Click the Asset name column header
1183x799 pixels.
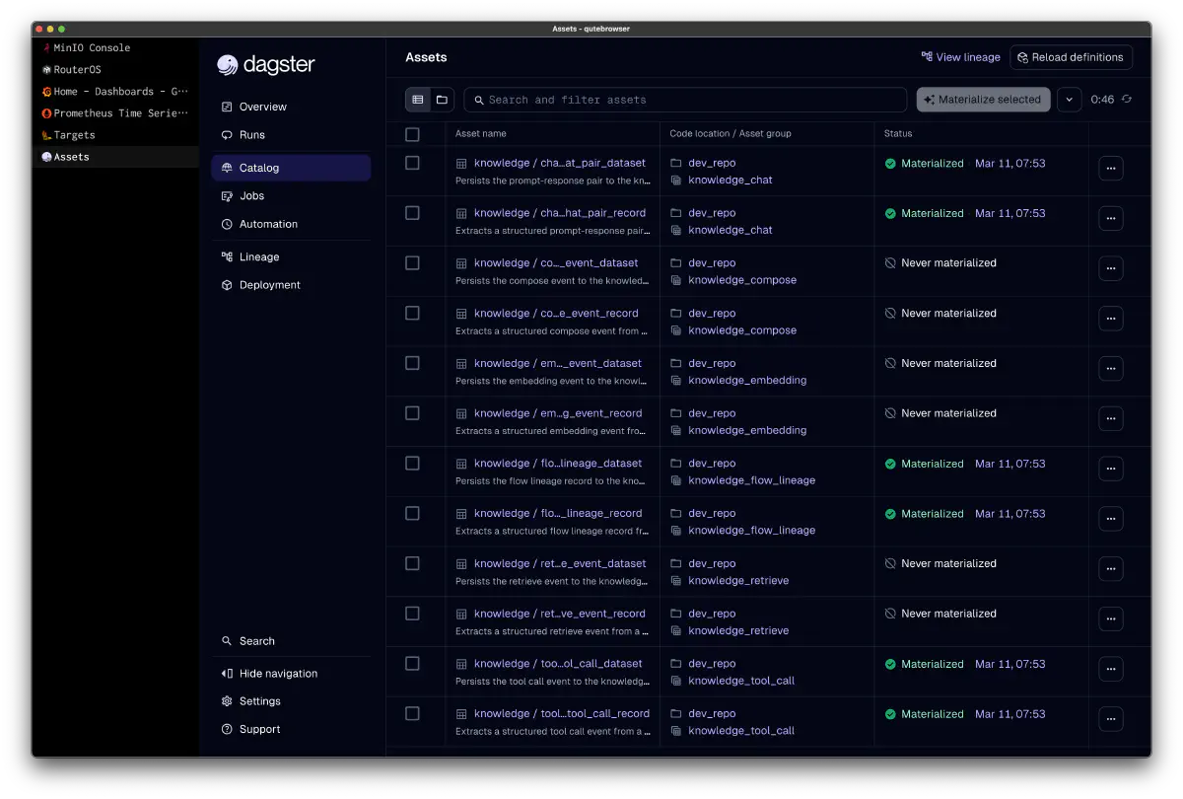click(481, 133)
